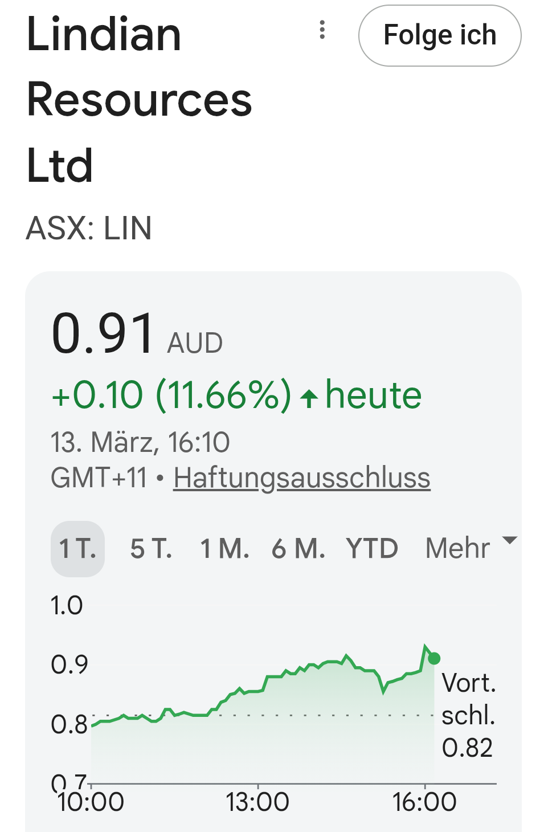Switch to the 5 T. chart range
The image size is (540, 832).
pos(151,549)
